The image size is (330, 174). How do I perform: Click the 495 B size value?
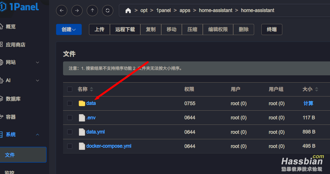coord(309,146)
